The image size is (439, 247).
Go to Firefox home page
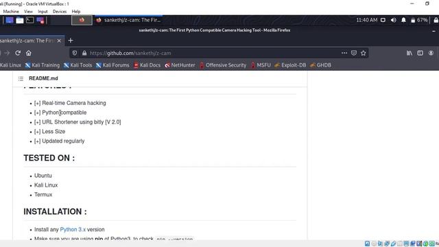(x=29, y=53)
